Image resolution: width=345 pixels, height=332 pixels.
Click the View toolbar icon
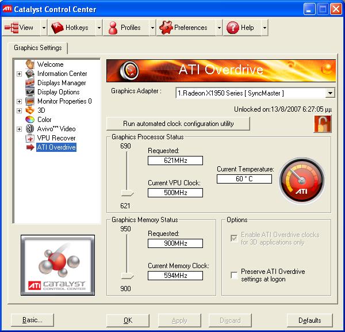pyautogui.click(x=11, y=28)
